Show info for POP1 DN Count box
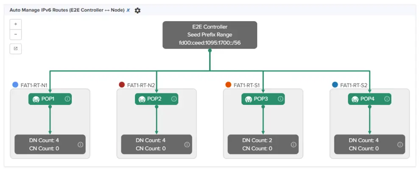419x170 pixels. coord(81,144)
